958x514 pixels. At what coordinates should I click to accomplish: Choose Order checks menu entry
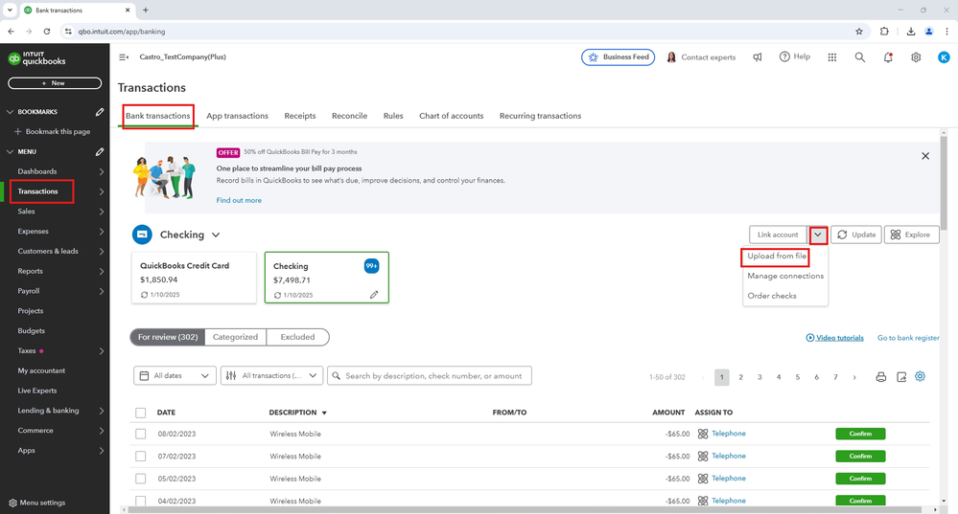772,296
